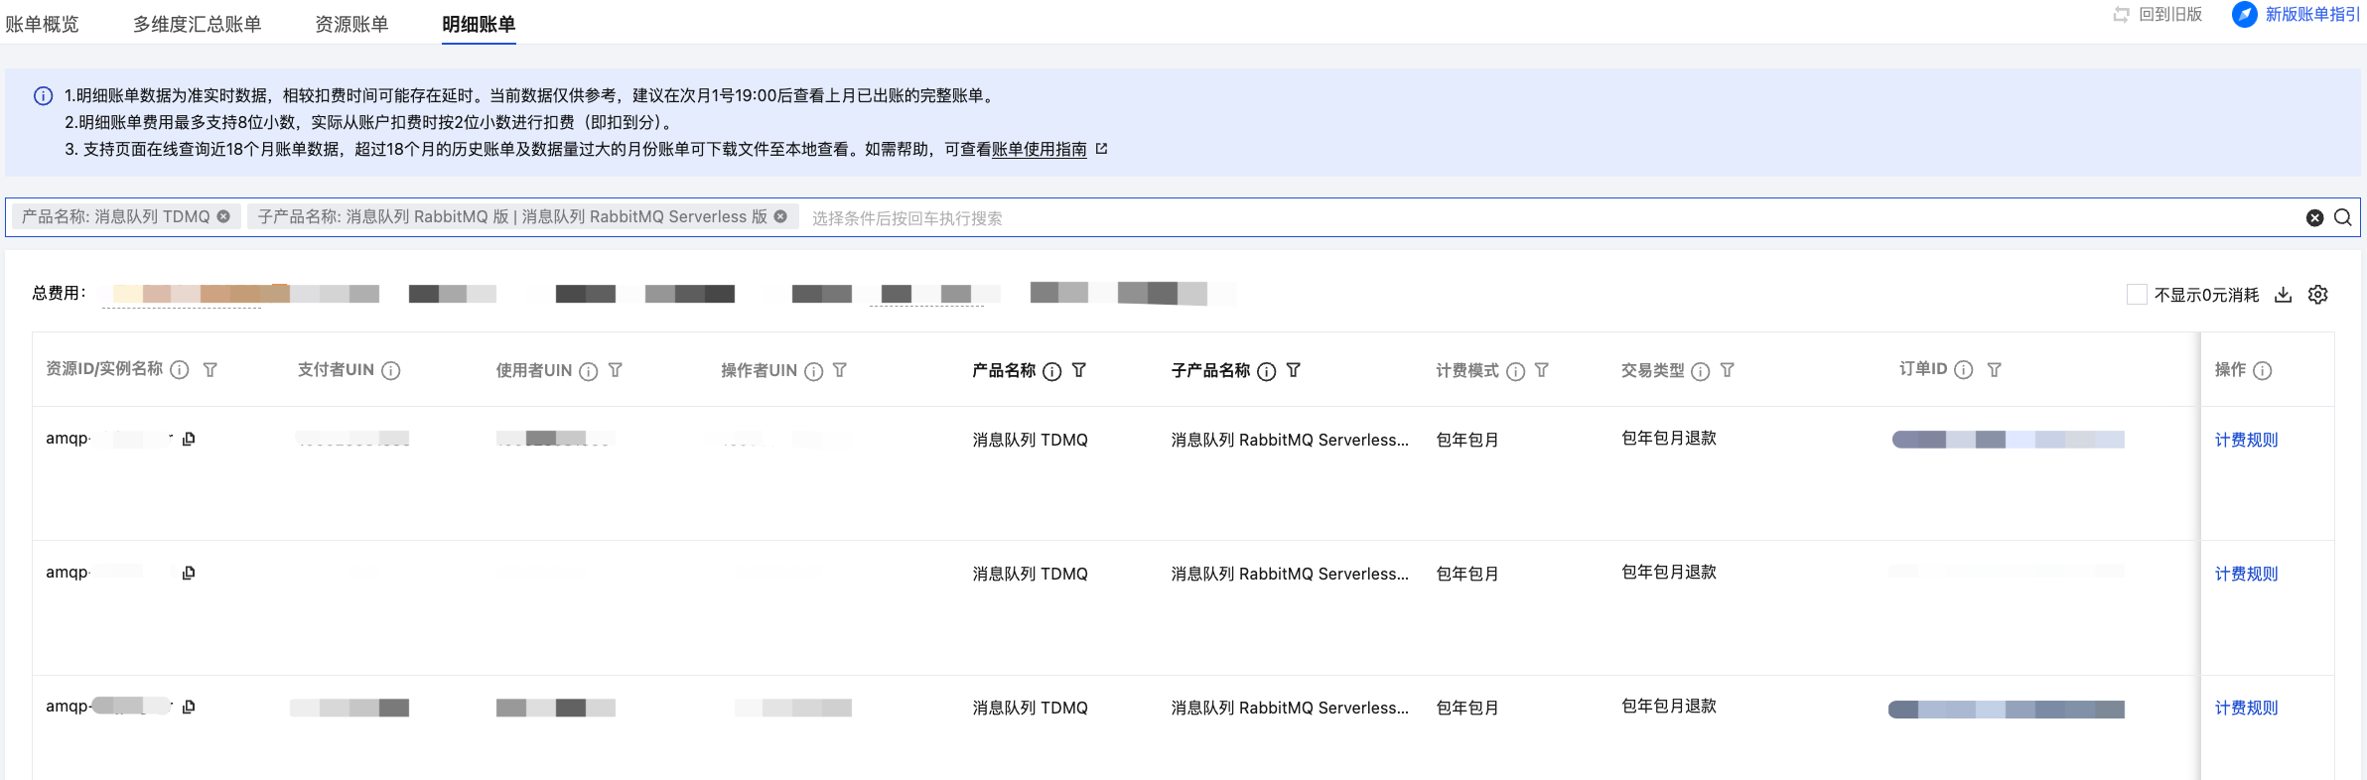Show info tooltip for 计费模式 column

pos(1516,371)
